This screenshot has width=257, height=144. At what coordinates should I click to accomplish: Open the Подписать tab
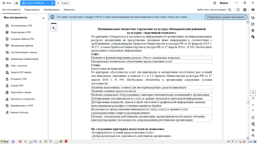tap(69, 10)
